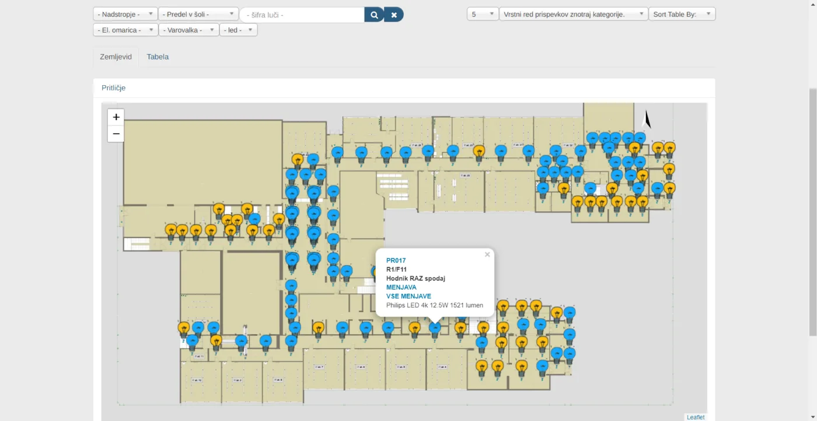The image size is (817, 421).
Task: Expand the El. omarica dropdown
Action: (x=125, y=30)
